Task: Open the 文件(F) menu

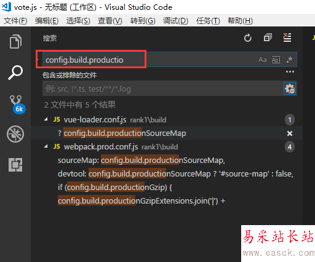Action: [15, 21]
